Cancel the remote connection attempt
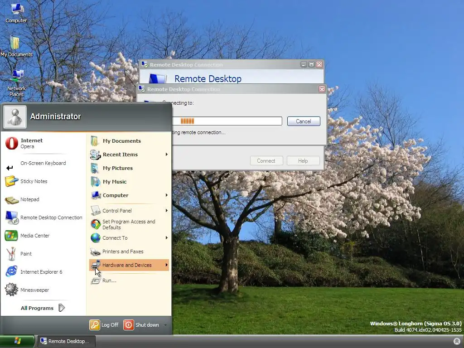The width and height of the screenshot is (464, 348). (304, 121)
